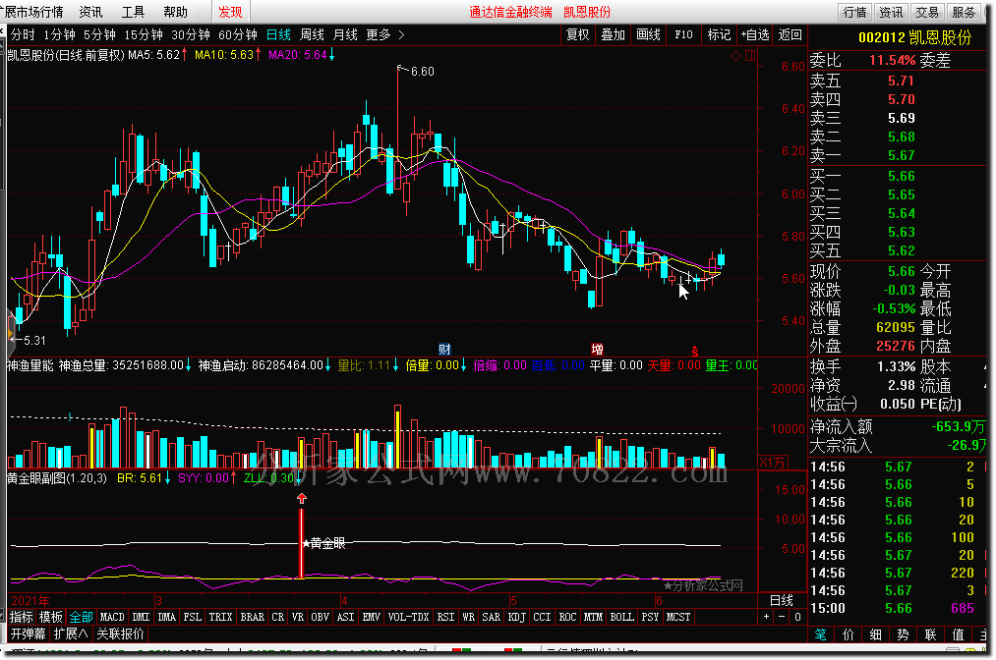Open the 工具 menu
This screenshot has width=996, height=660.
click(x=133, y=12)
